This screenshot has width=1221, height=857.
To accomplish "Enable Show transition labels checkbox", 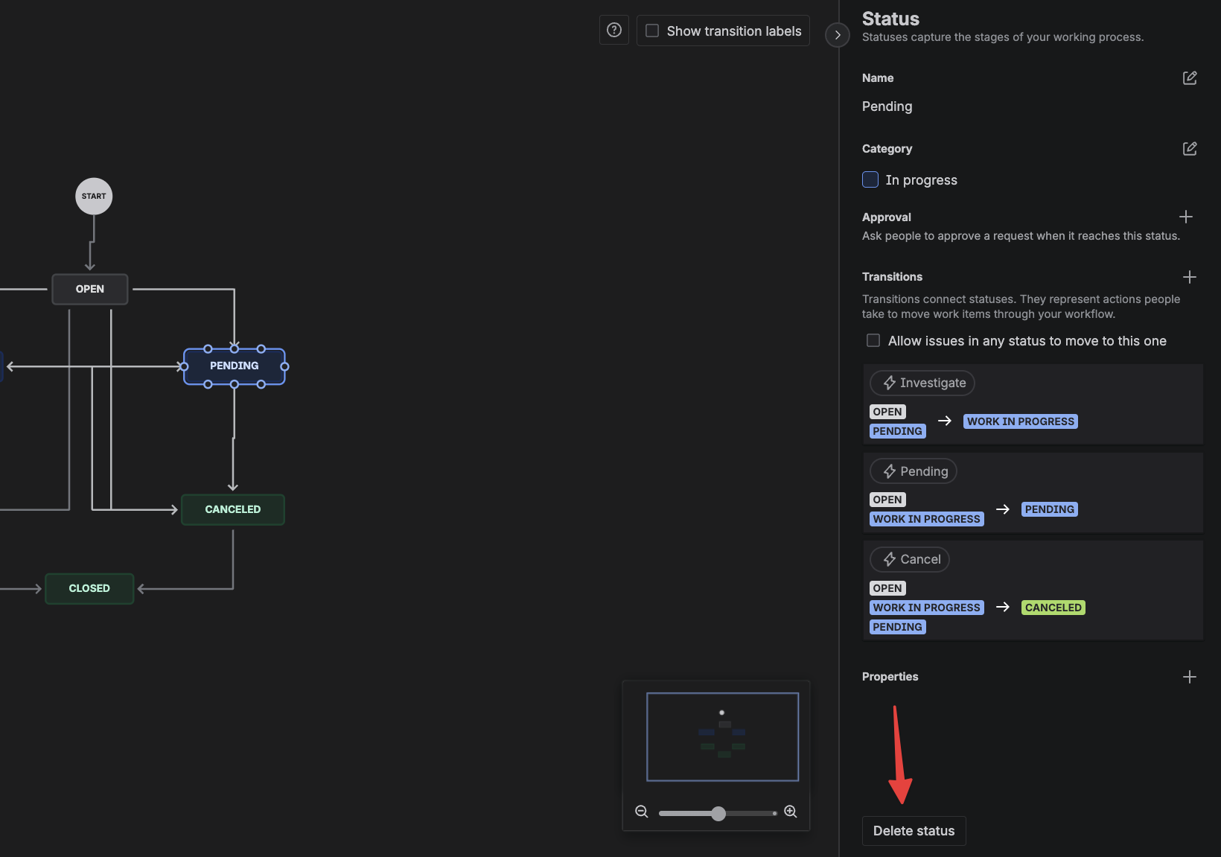I will tap(652, 31).
